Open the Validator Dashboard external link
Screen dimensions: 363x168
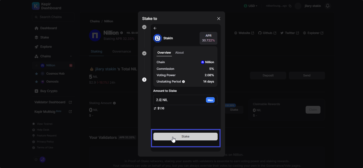click(53, 102)
